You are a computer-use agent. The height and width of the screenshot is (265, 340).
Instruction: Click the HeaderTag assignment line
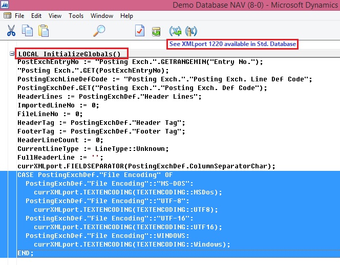(x=101, y=123)
